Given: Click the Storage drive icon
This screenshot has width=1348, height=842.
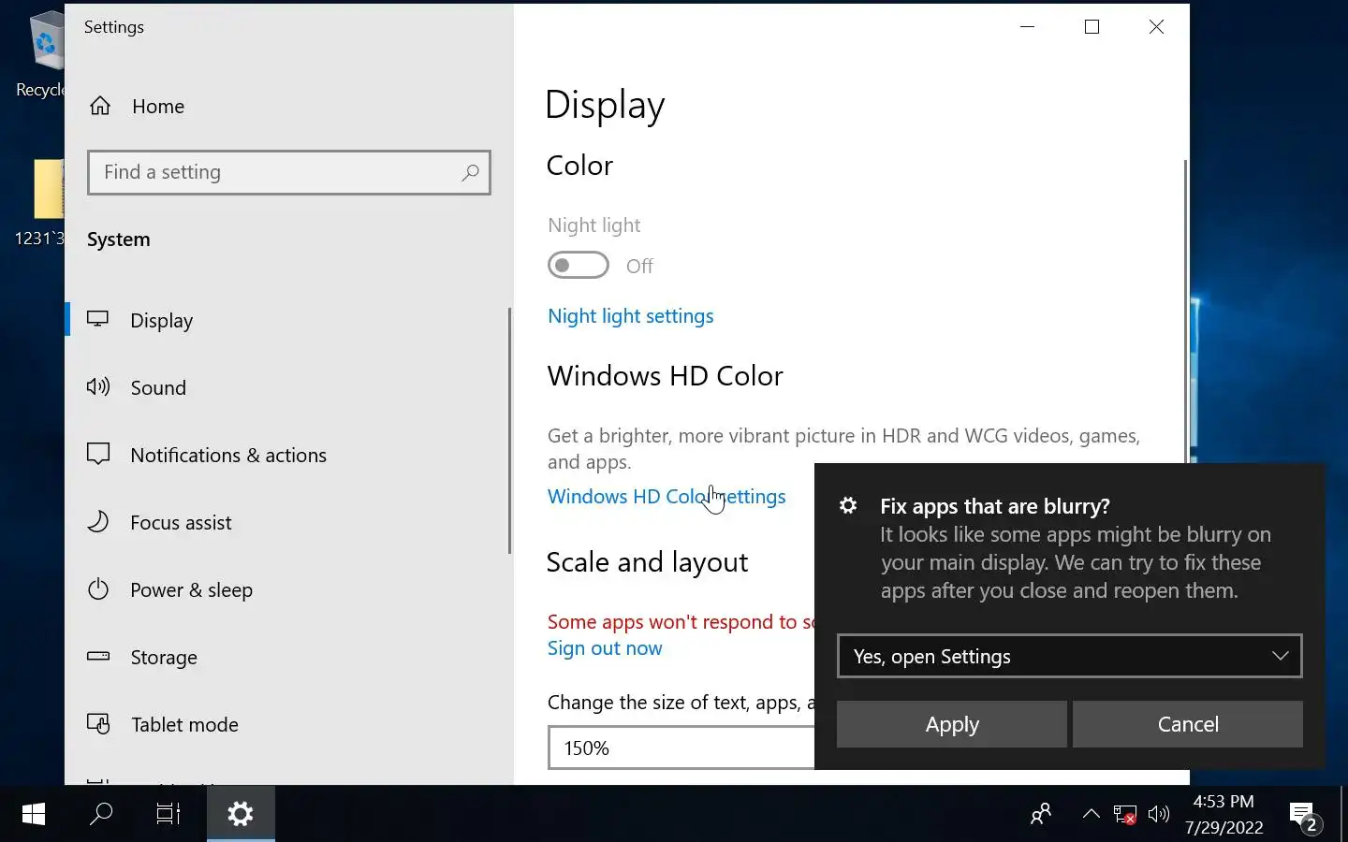Looking at the screenshot, I should [x=98, y=656].
